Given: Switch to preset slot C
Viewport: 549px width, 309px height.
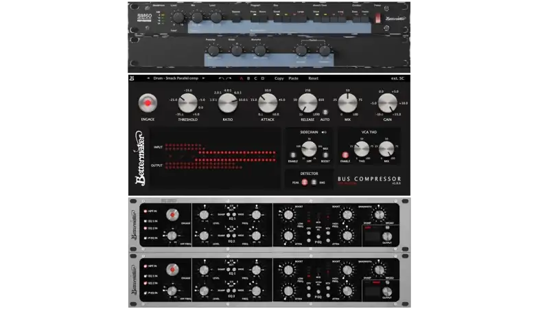Looking at the screenshot, I should coord(255,78).
